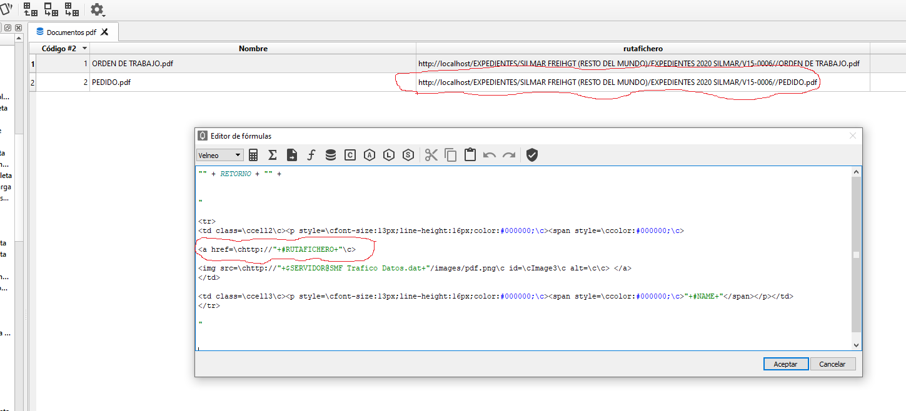Click the database stack icon in formula toolbar

(331, 155)
